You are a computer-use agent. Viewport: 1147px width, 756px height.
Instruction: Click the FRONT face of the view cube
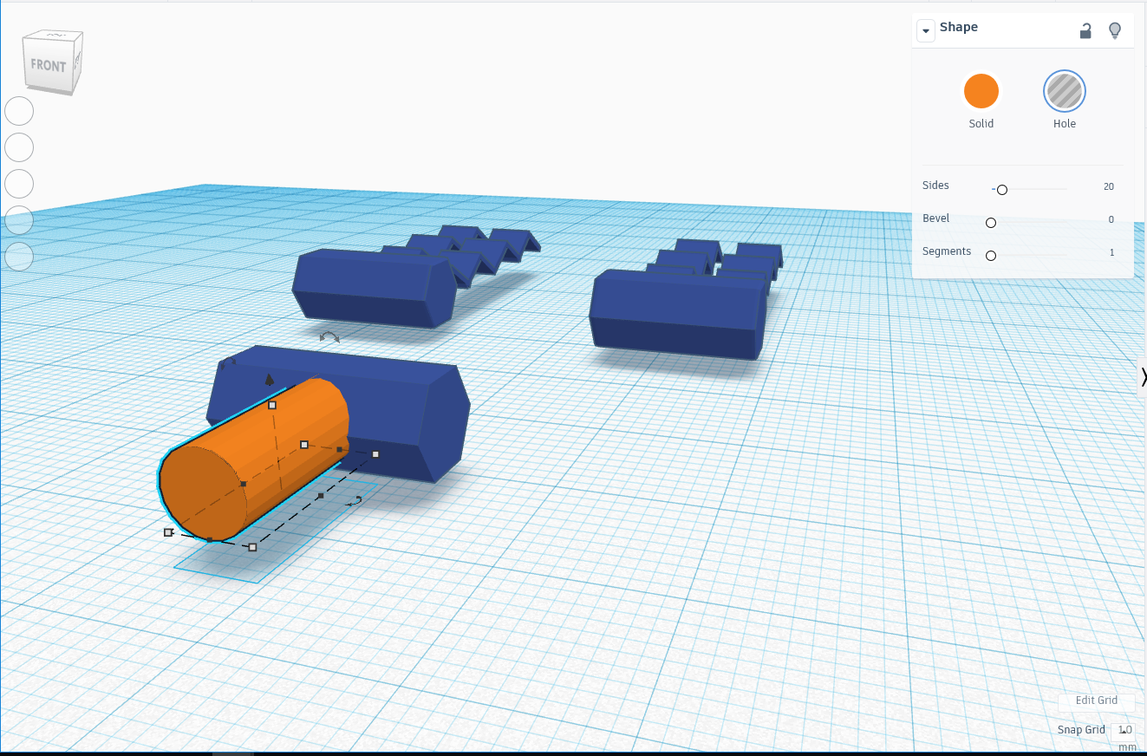tap(49, 65)
